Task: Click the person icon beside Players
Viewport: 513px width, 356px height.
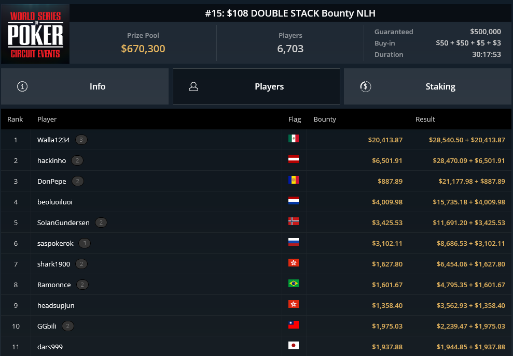Action: coord(193,86)
